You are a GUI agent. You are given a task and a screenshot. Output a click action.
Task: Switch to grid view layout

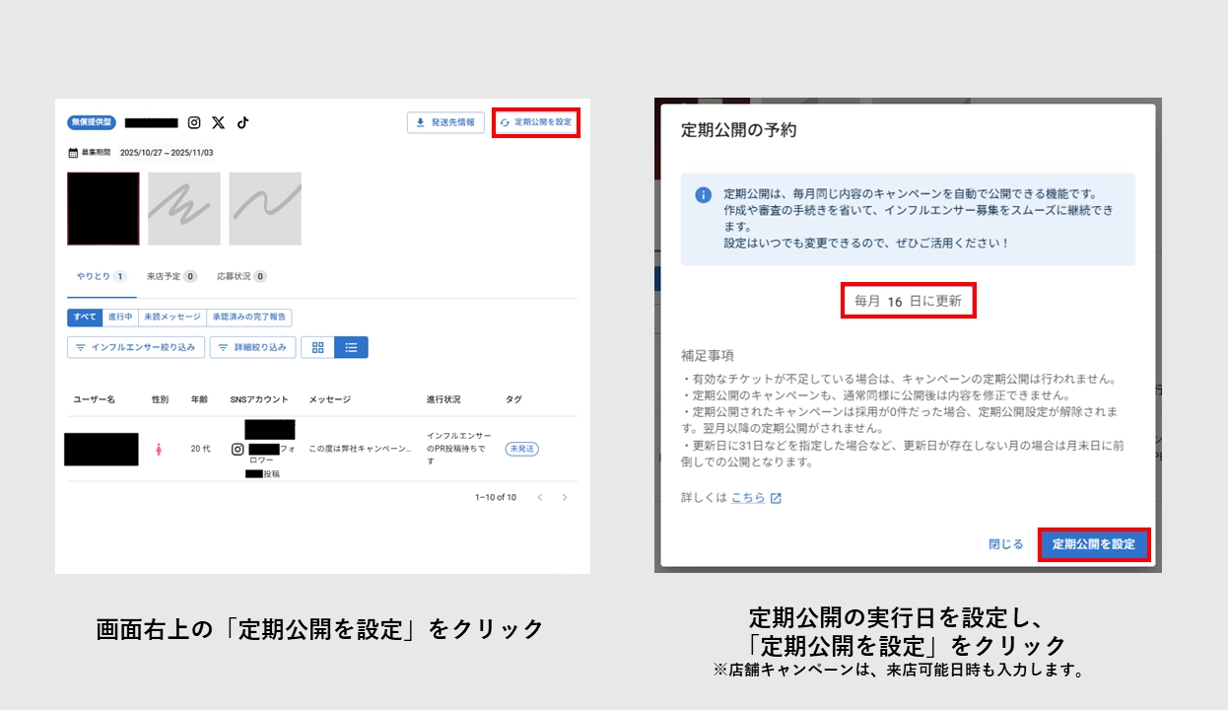[319, 347]
